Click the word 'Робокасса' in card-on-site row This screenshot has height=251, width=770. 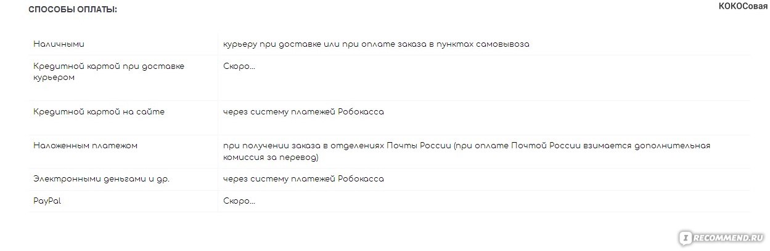pyautogui.click(x=361, y=112)
